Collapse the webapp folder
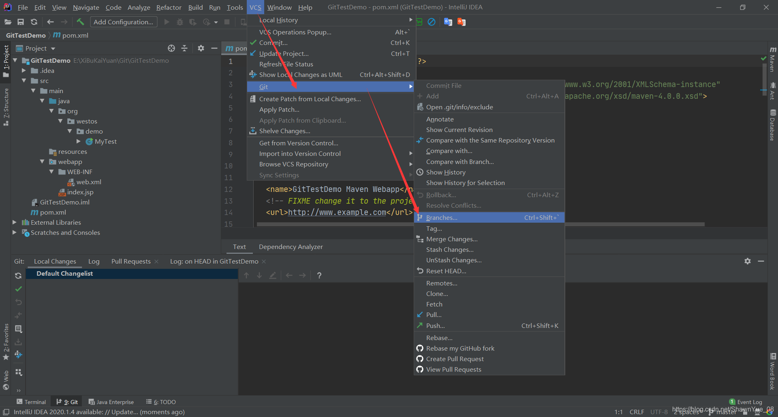Screen dimensions: 778x417 click(42, 162)
